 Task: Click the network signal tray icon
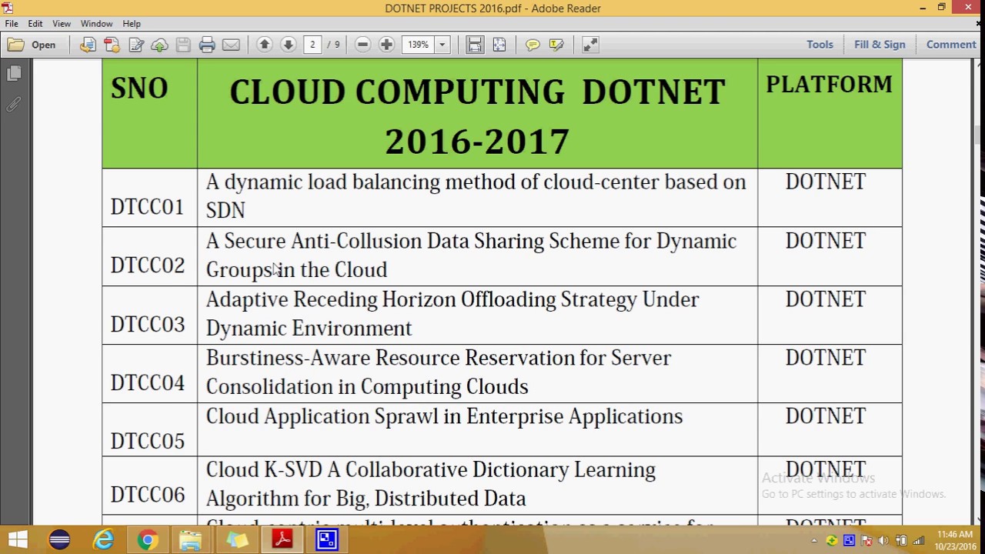click(919, 541)
